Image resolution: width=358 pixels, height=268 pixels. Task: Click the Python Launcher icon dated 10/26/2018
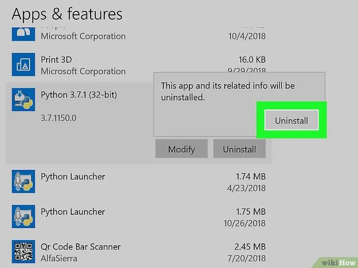pos(23,216)
